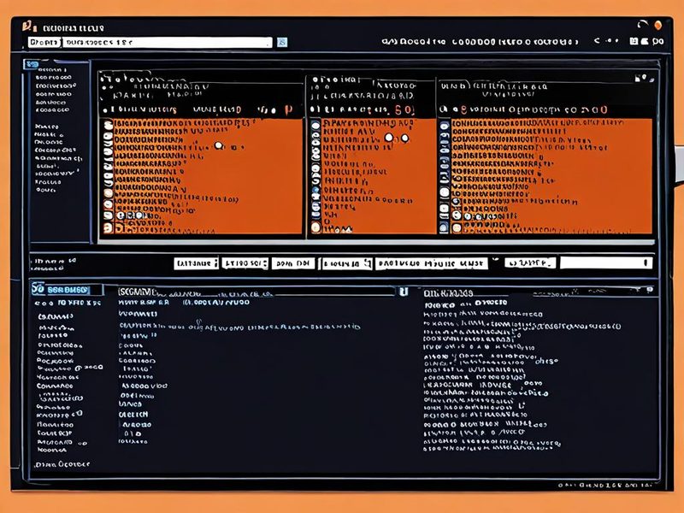The width and height of the screenshot is (684, 513).
Task: Click the white square icons in top-right toolbar
Action: pyautogui.click(x=639, y=41)
